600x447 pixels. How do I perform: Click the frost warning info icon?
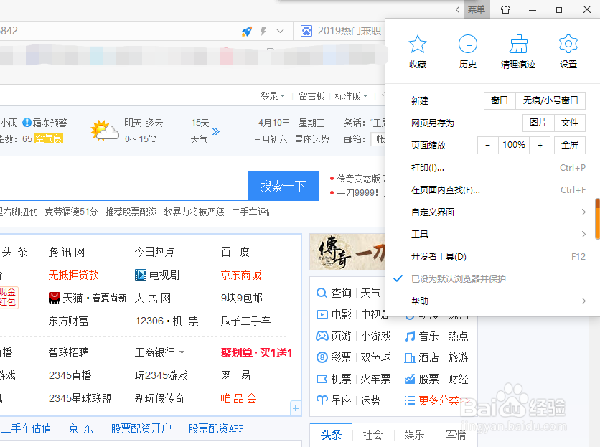pyautogui.click(x=27, y=123)
